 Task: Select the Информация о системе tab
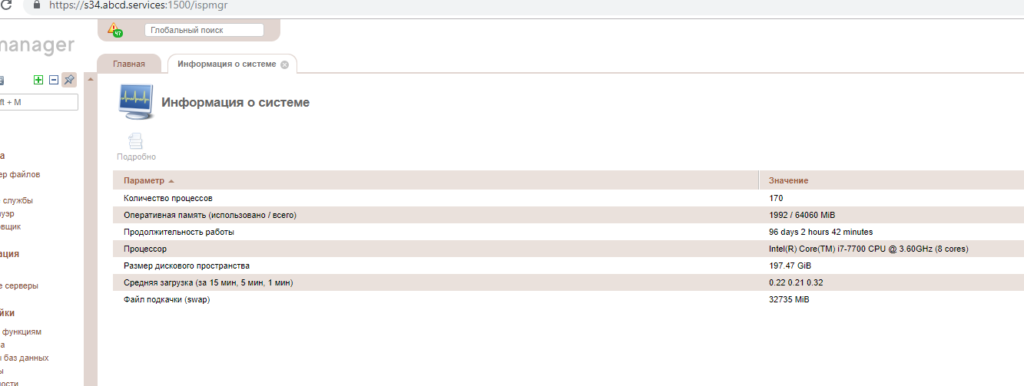226,64
